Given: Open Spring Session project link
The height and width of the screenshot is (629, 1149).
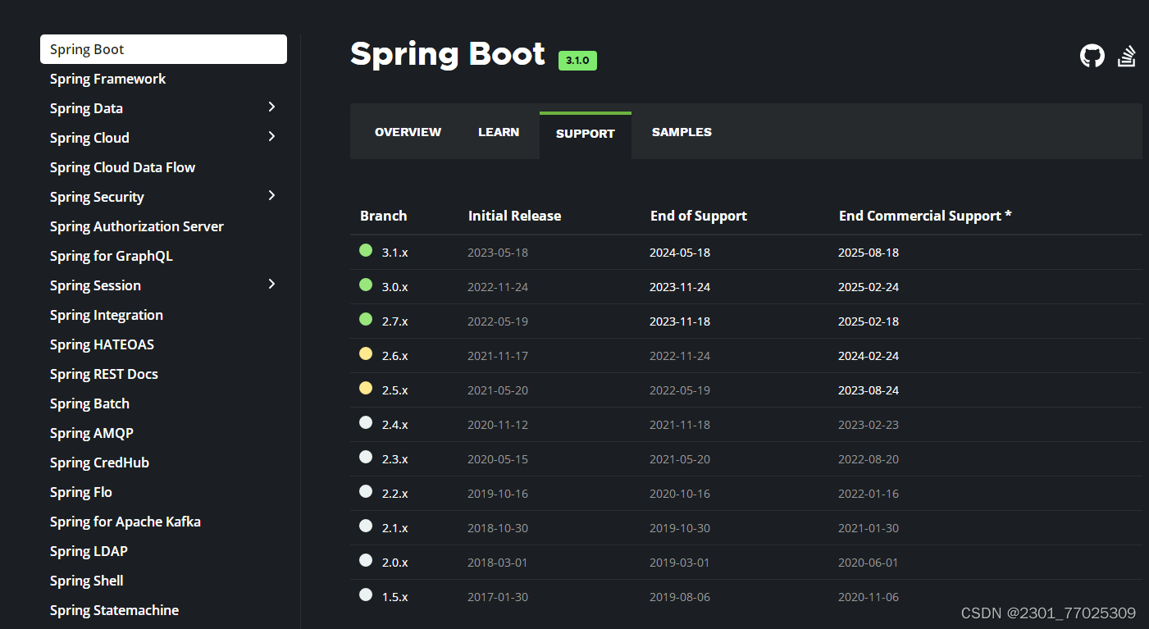Looking at the screenshot, I should point(95,285).
